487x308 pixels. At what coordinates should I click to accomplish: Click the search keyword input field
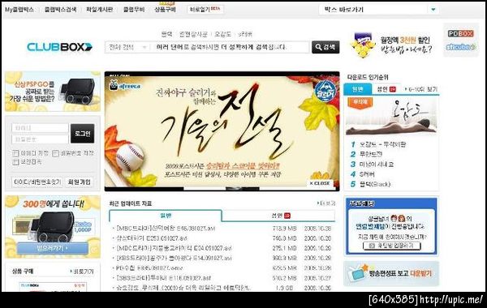point(231,47)
